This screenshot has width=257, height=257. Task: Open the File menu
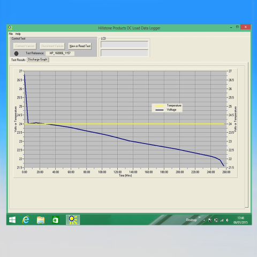point(11,34)
